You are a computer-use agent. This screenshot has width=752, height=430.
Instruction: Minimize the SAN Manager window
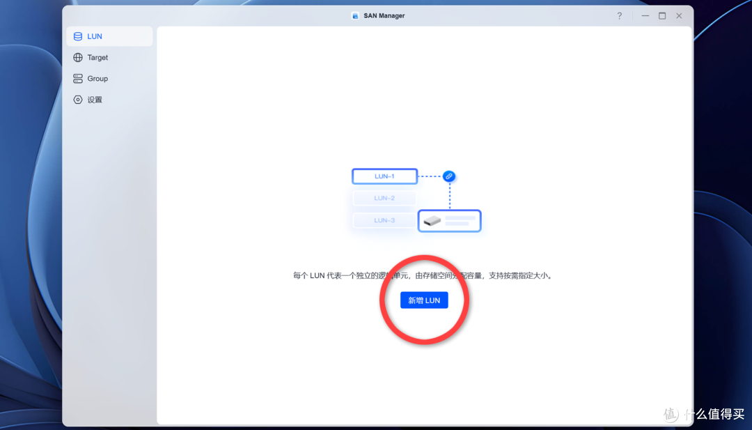(645, 16)
